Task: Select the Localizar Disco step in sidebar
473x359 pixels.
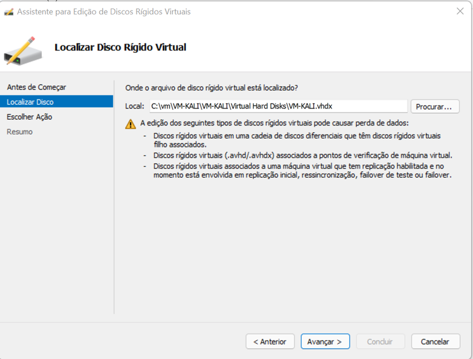Action: tap(30, 102)
